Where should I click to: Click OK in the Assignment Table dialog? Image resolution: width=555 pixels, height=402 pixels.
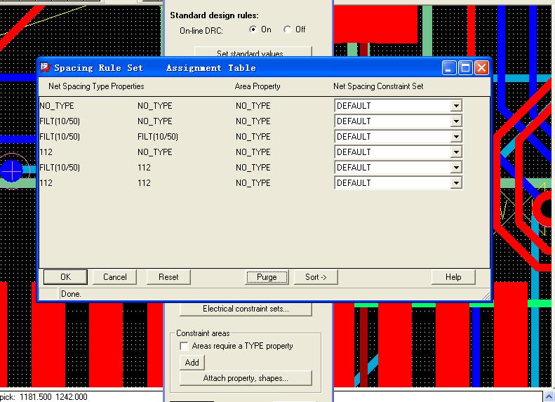click(65, 277)
